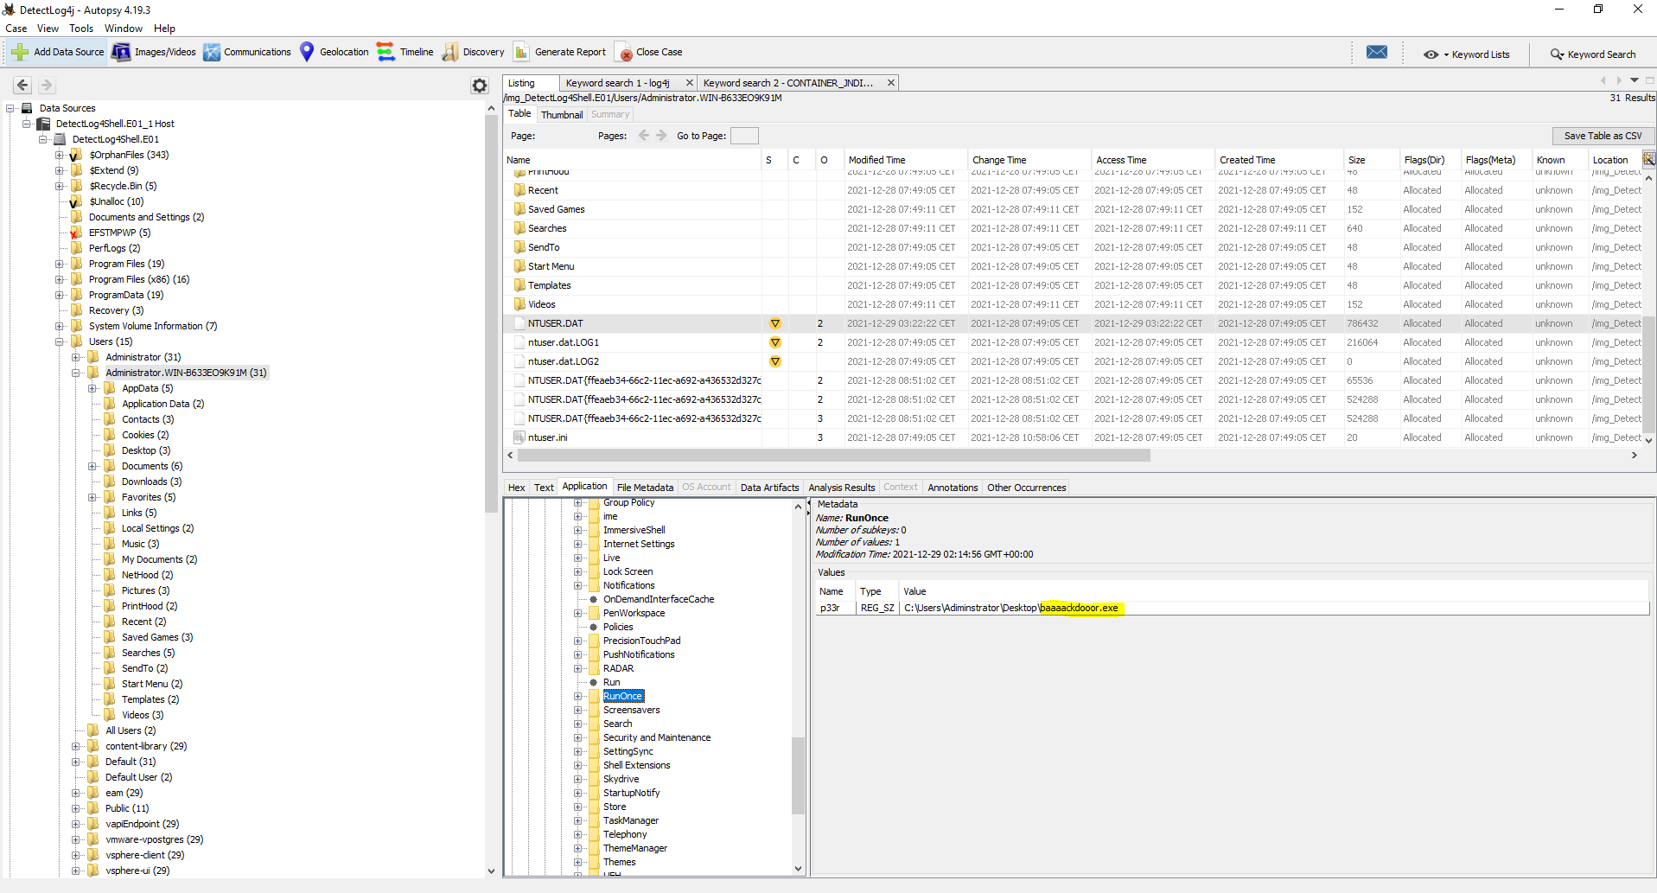Click Save Table as CSV button
This screenshot has width=1657, height=893.
pyautogui.click(x=1602, y=136)
